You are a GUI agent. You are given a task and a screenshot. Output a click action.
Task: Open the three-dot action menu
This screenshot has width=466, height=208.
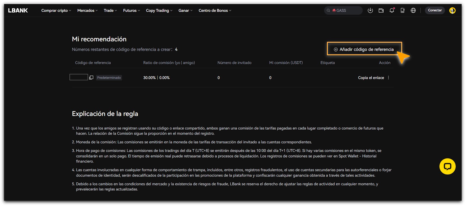(389, 77)
